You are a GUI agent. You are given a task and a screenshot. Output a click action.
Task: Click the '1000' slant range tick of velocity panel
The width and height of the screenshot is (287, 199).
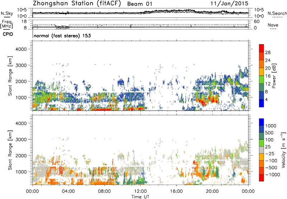tap(21, 172)
